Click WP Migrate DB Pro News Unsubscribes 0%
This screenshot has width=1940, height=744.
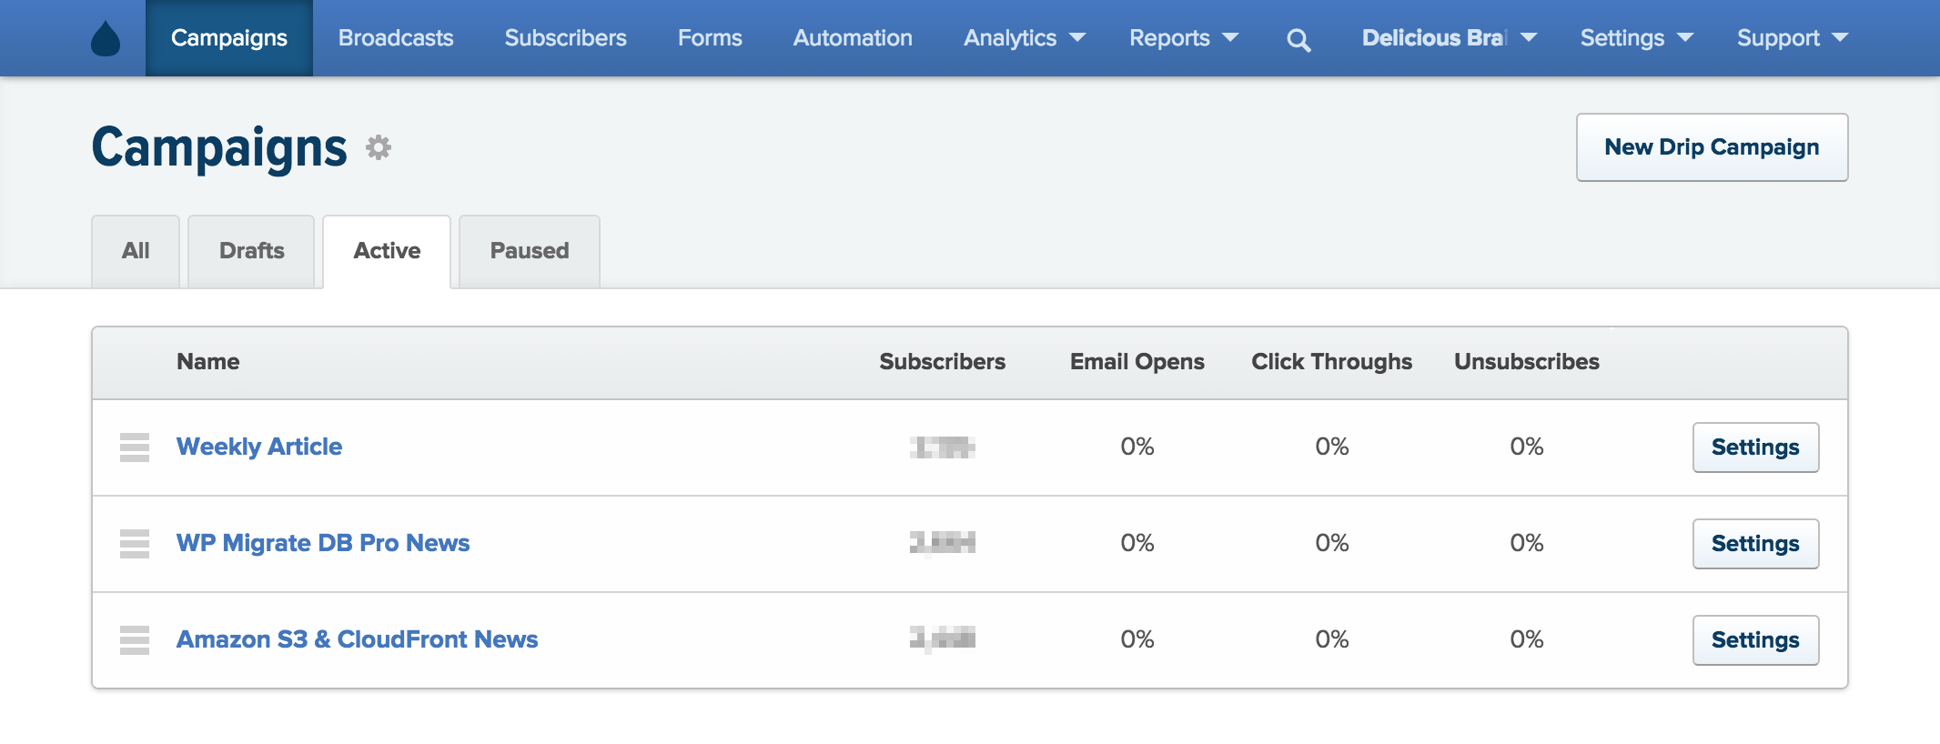1527,543
